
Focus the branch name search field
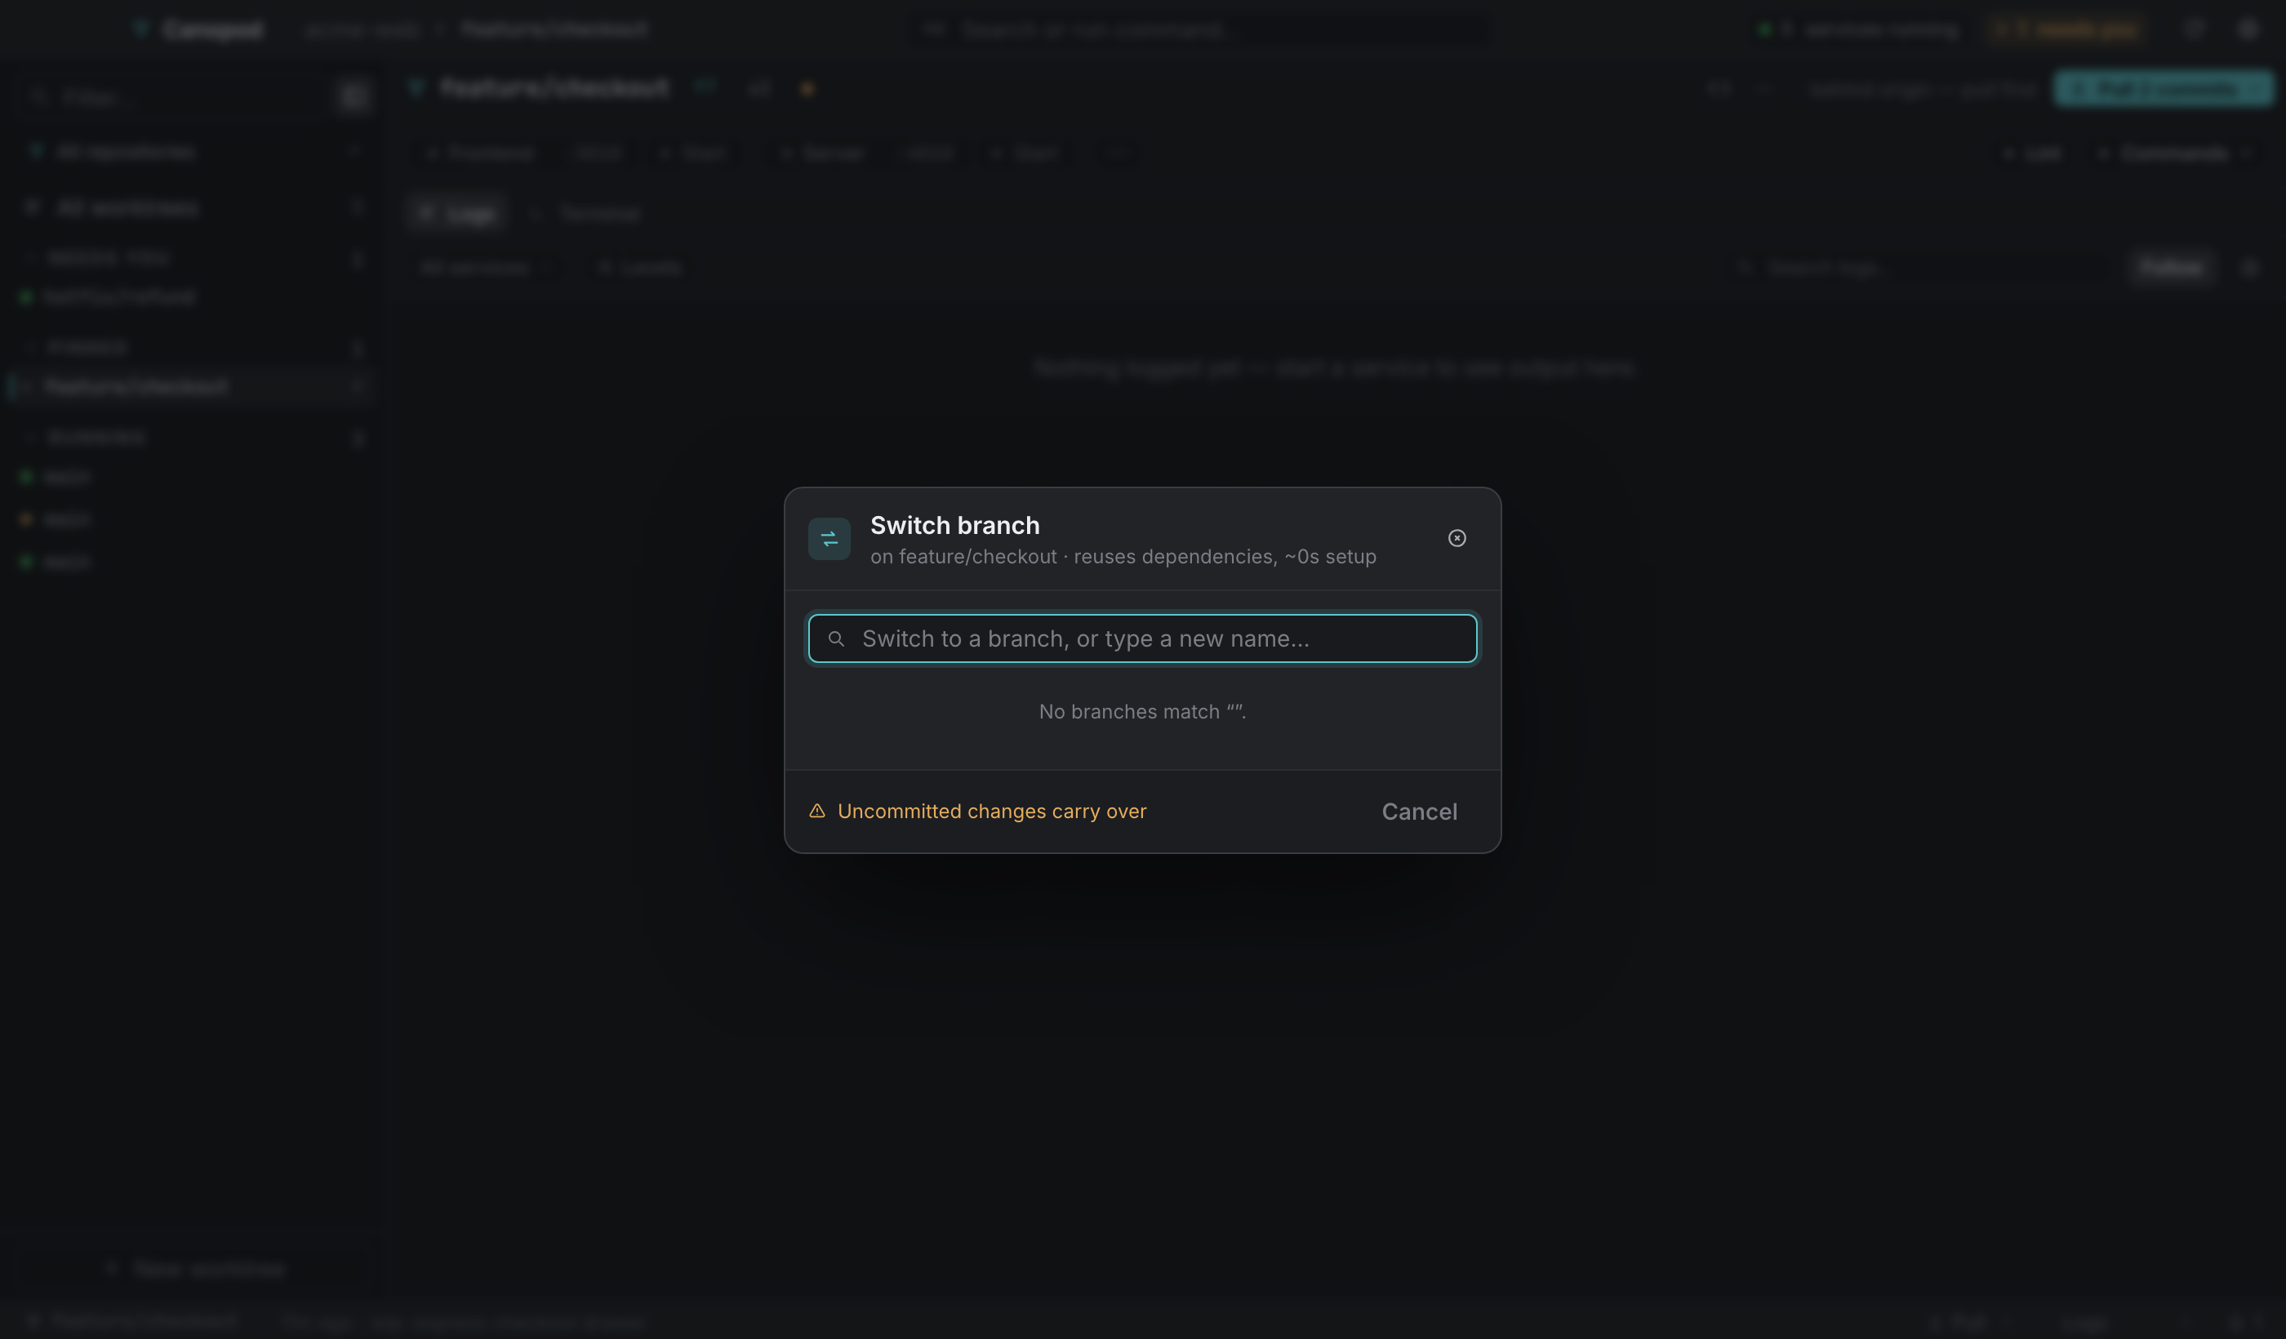click(1142, 638)
